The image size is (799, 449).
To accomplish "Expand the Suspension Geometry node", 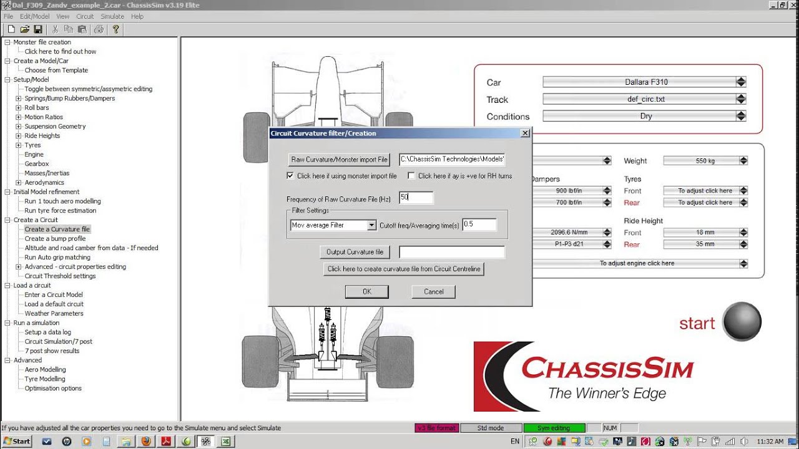I will pos(19,127).
